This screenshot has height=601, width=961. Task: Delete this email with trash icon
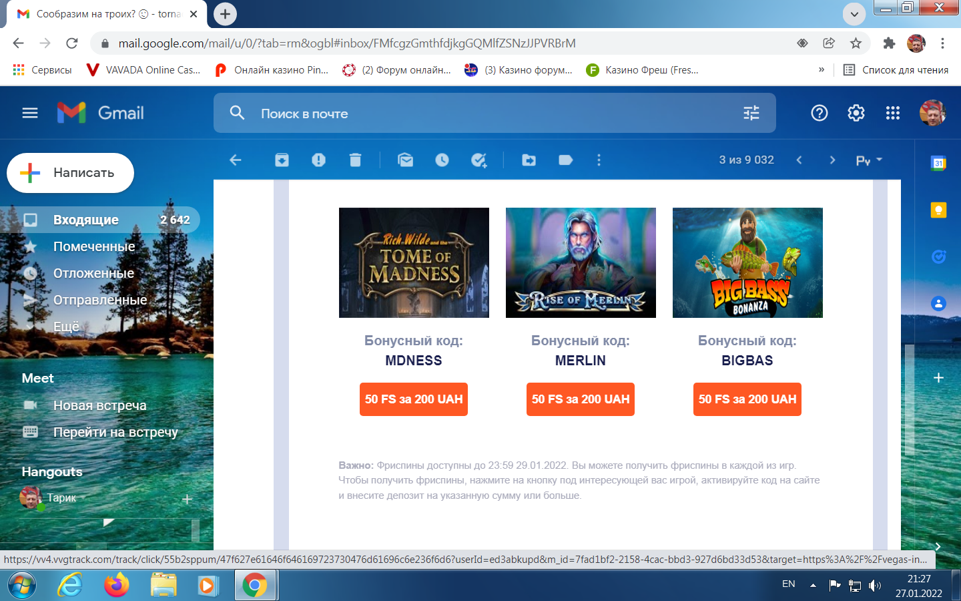[x=355, y=160]
